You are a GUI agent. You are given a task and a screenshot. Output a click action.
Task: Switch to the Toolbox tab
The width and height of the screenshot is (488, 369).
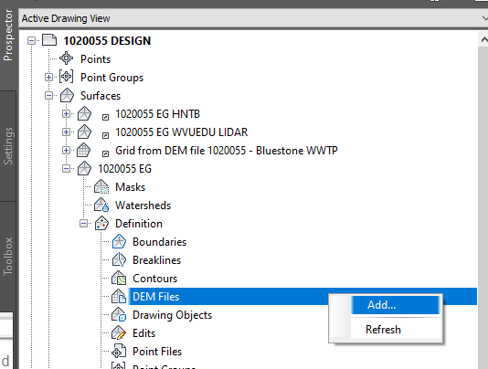(8, 257)
